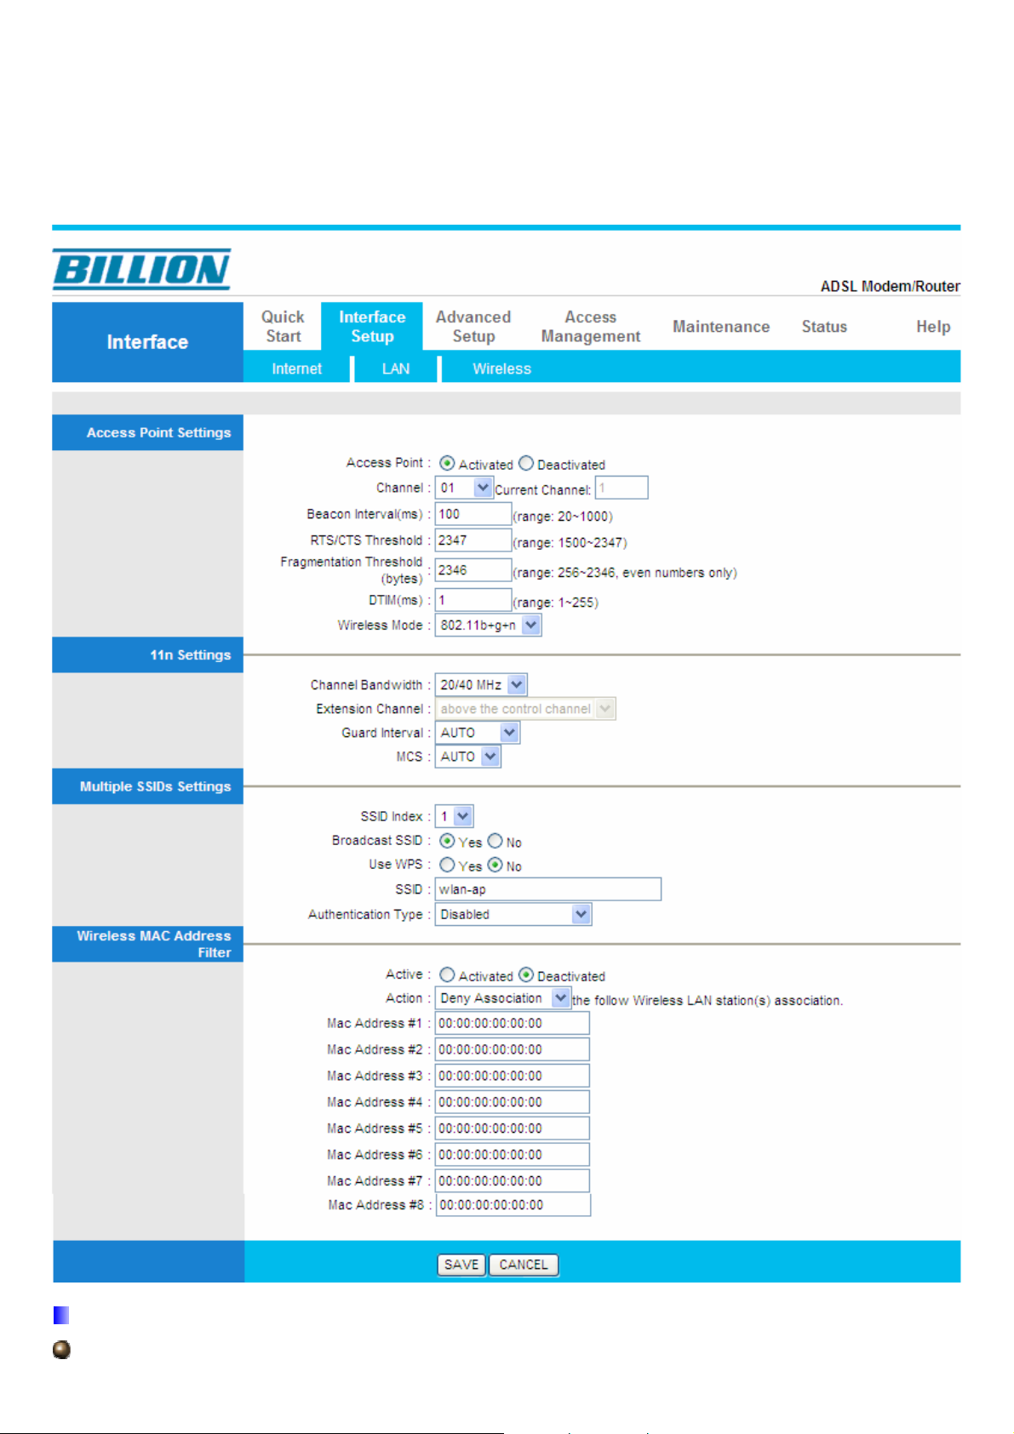Click the Interface sidebar title
Viewport: 1014px width, 1434px height.
pos(147,342)
